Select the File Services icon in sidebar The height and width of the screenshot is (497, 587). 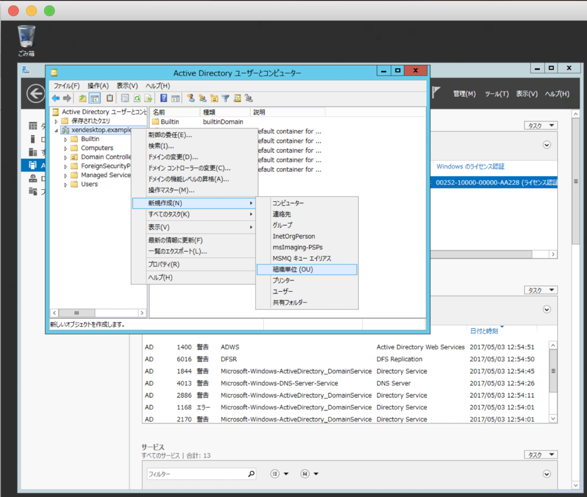[33, 191]
